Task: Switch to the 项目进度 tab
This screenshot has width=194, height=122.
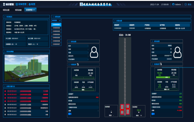Action: 18,10
